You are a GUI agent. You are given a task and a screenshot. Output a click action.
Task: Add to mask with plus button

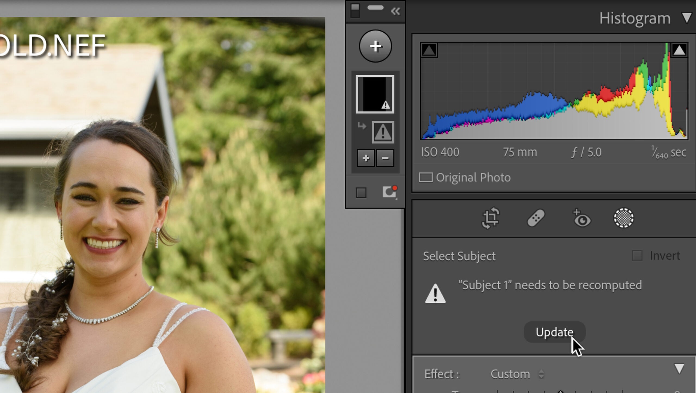pyautogui.click(x=366, y=158)
